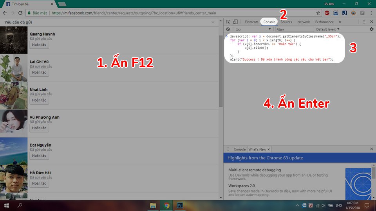376x211 pixels.
Task: Open the Adblock Plus extension icon
Action: tap(327, 13)
